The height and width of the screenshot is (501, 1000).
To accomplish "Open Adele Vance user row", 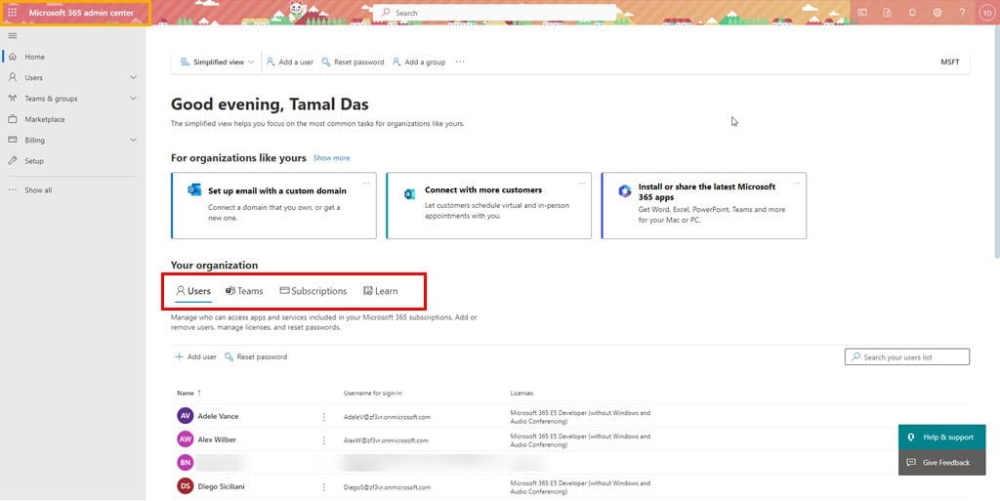I will pos(571,416).
